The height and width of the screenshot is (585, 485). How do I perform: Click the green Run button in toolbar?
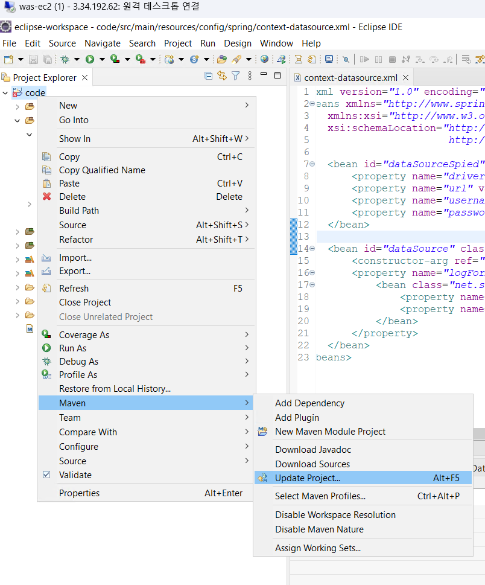(90, 59)
